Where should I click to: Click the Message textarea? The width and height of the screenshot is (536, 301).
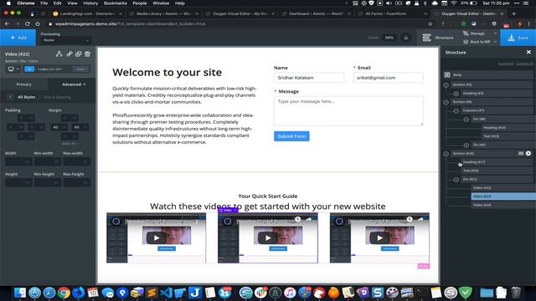(x=348, y=111)
